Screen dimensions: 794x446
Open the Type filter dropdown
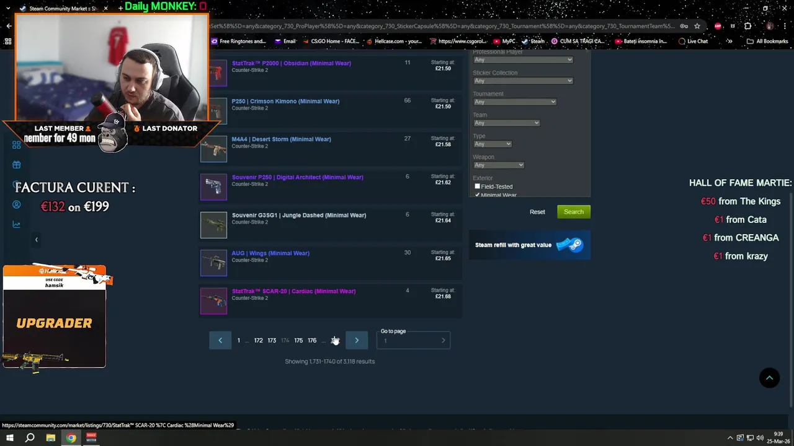[493, 144]
